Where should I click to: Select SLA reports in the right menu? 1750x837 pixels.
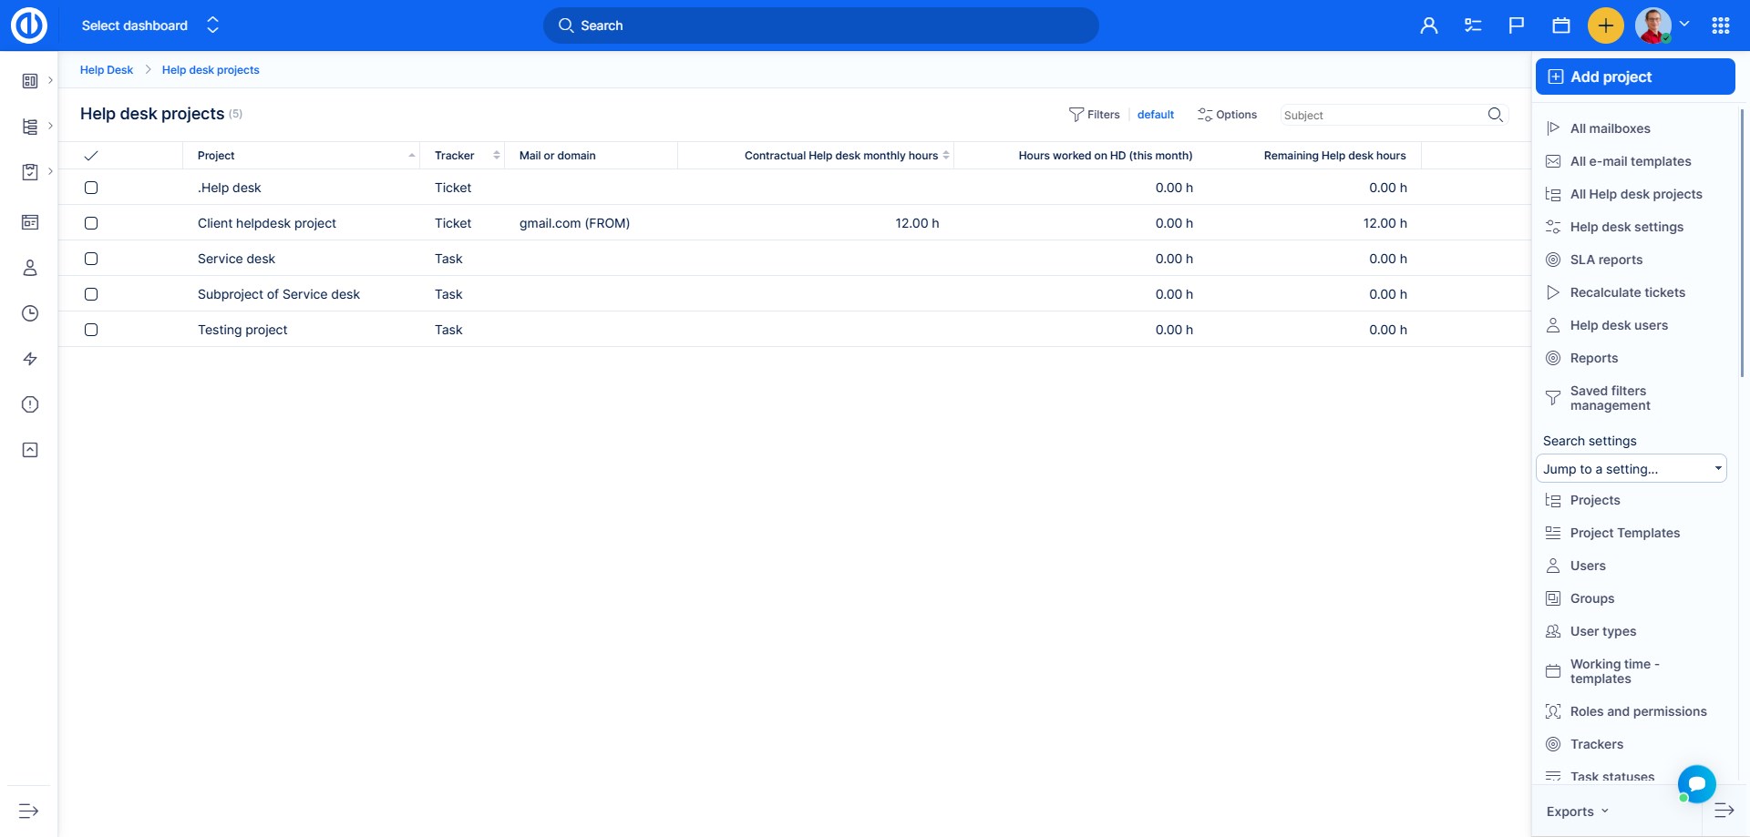[x=1606, y=260]
